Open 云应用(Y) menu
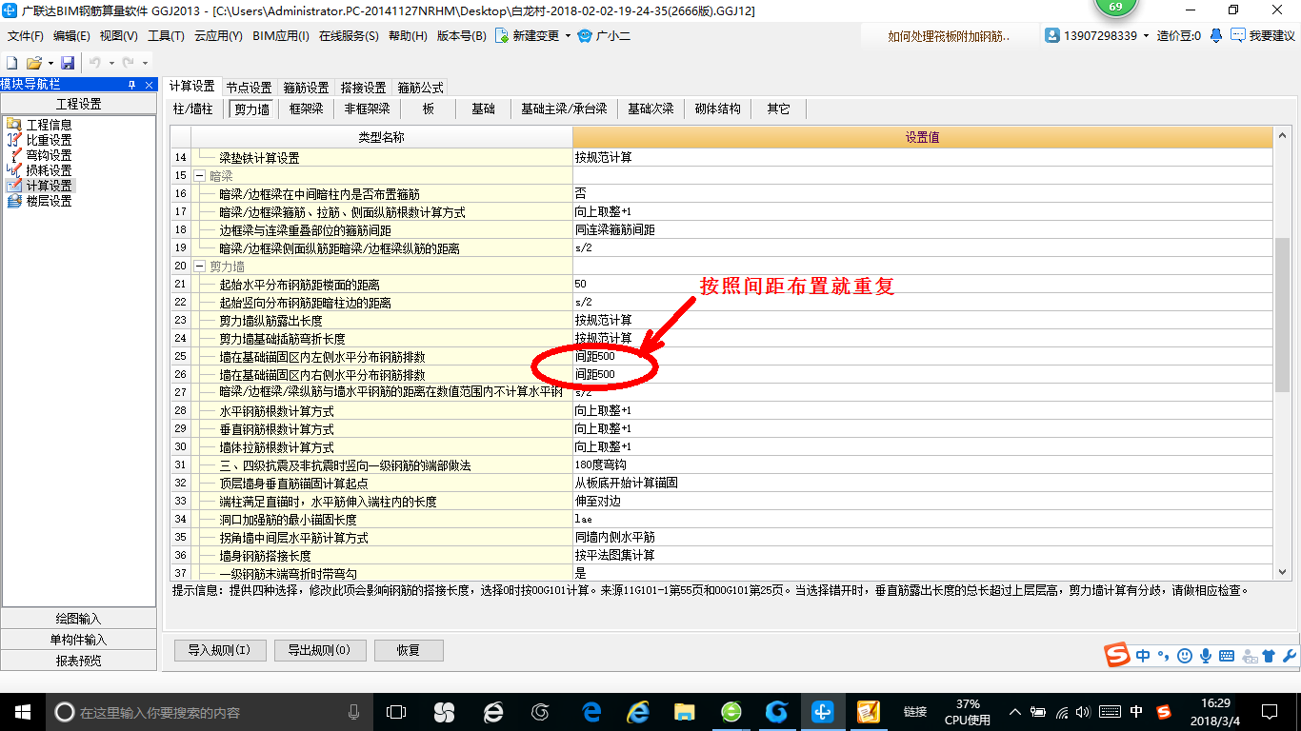 pyautogui.click(x=218, y=35)
